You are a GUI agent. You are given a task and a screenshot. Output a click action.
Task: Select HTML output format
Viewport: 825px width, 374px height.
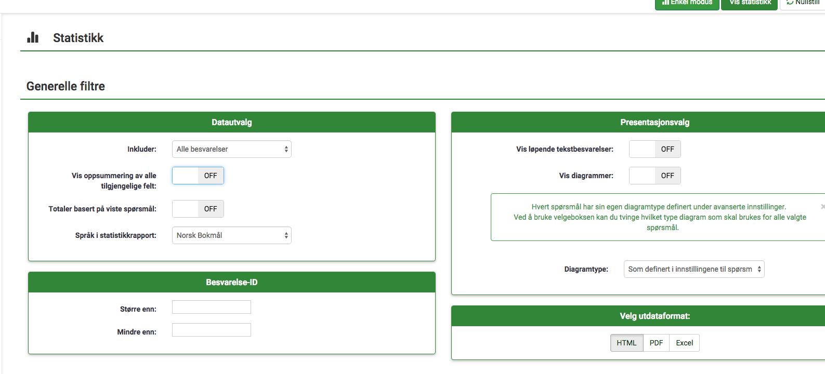626,343
